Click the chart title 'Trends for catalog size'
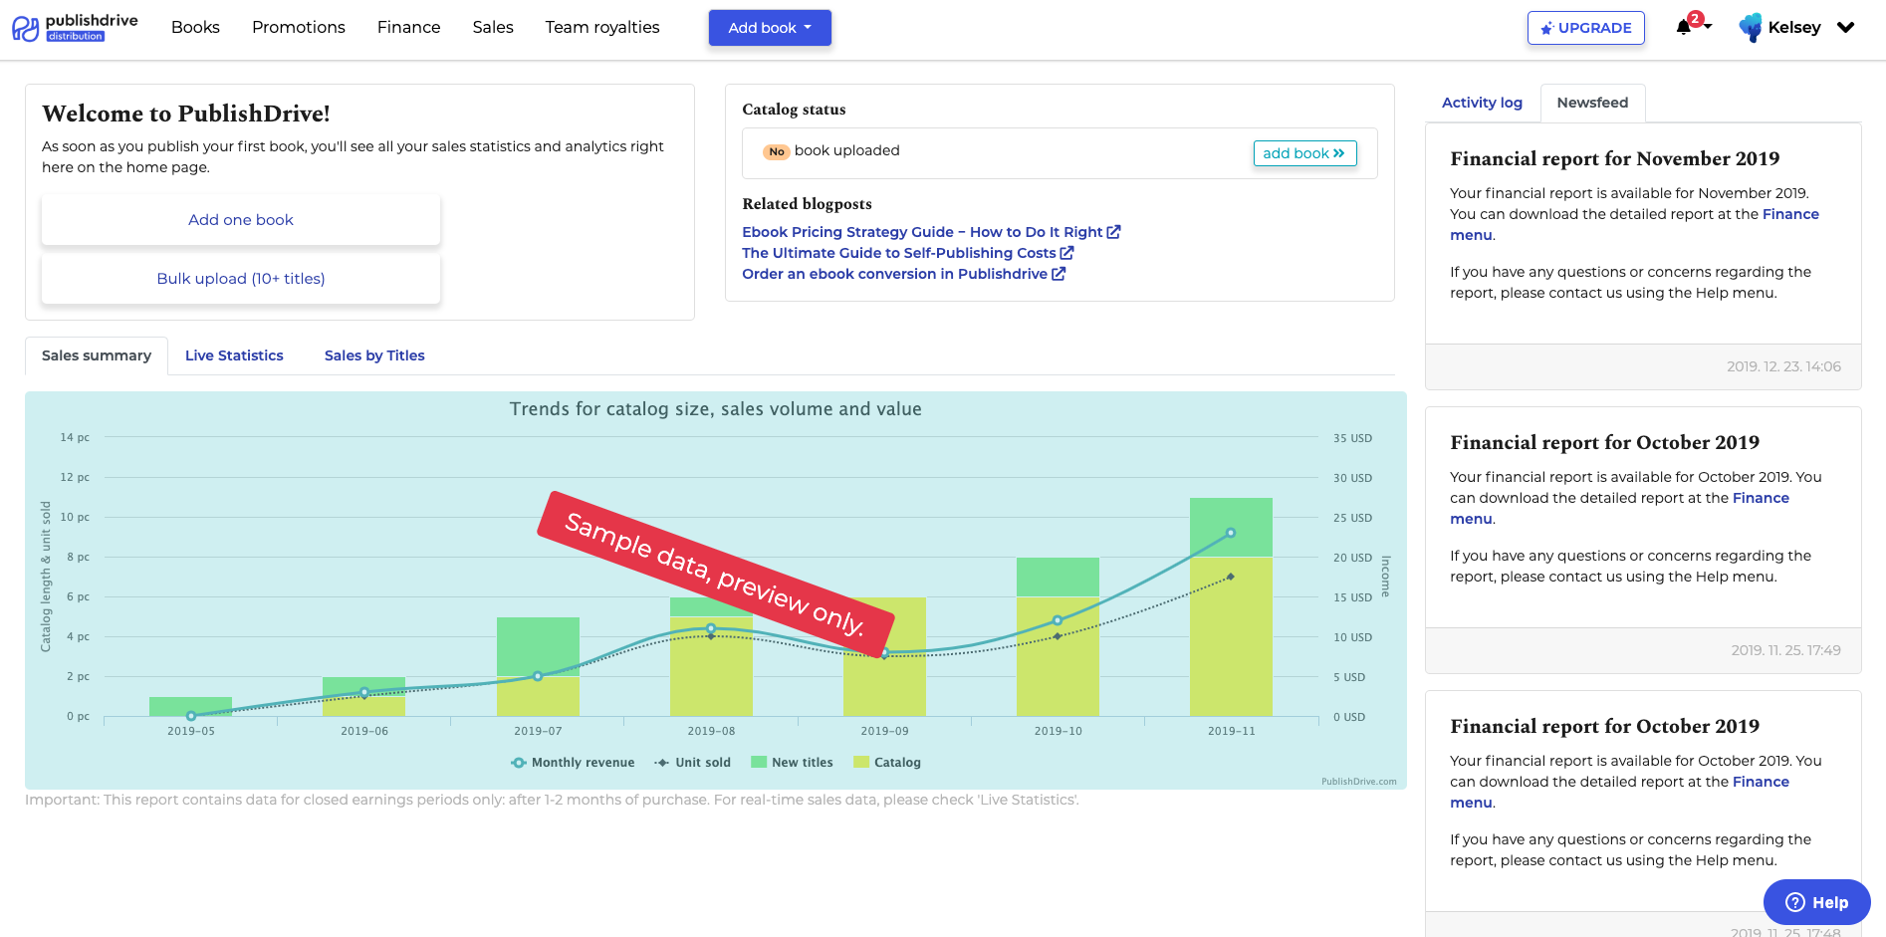Viewport: 1886px width, 937px height. point(715,409)
